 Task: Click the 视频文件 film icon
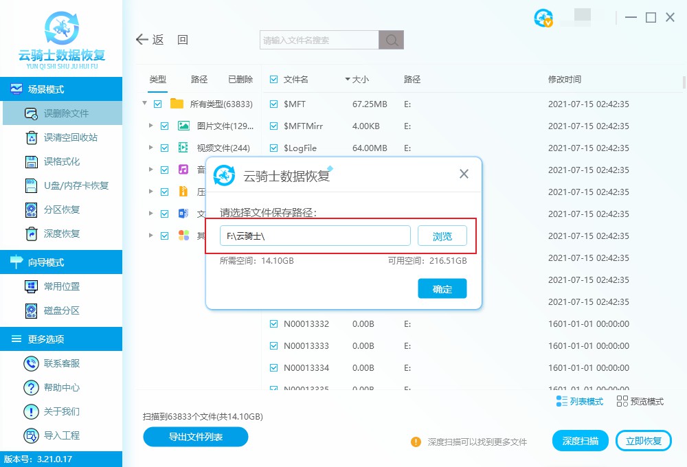(x=183, y=148)
